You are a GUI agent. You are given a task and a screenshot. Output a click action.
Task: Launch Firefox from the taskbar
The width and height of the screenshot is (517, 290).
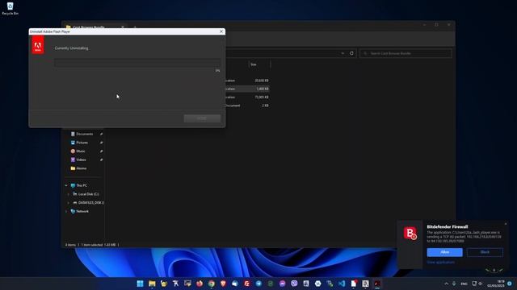pyautogui.click(x=200, y=284)
